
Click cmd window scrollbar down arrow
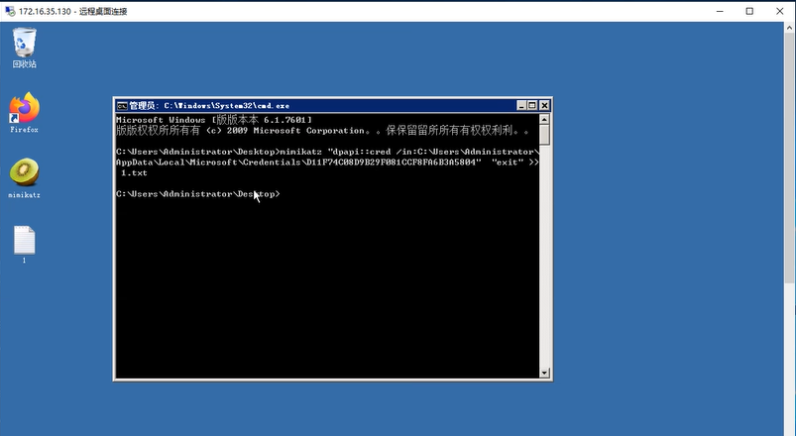pyautogui.click(x=544, y=373)
